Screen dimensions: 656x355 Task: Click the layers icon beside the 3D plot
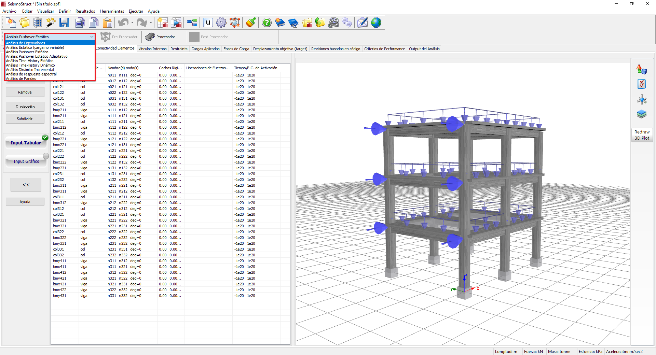click(641, 114)
